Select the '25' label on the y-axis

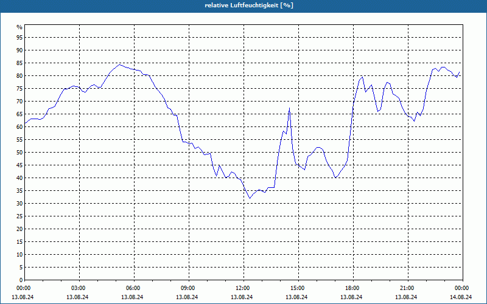click(19, 216)
